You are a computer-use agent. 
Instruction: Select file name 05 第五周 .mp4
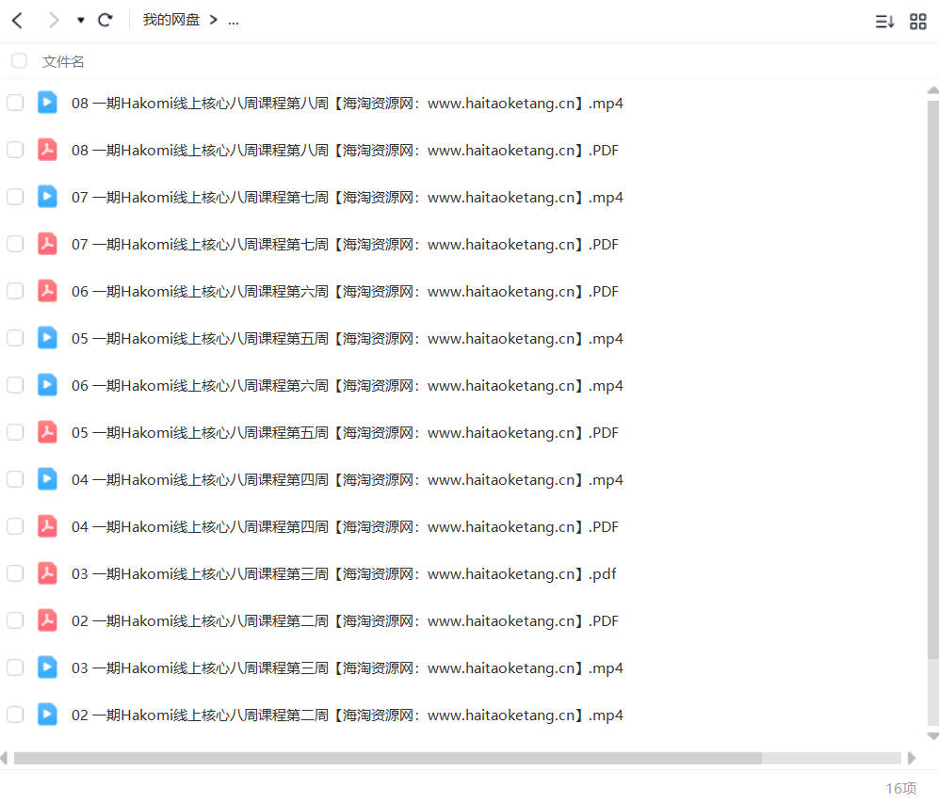pyautogui.click(x=348, y=339)
